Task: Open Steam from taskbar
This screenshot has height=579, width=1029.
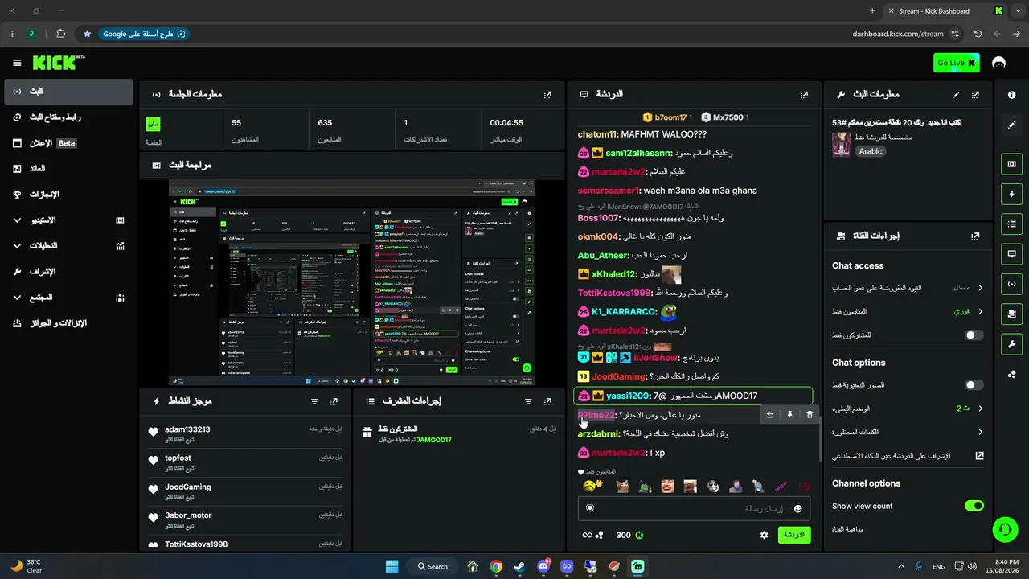Action: [519, 566]
